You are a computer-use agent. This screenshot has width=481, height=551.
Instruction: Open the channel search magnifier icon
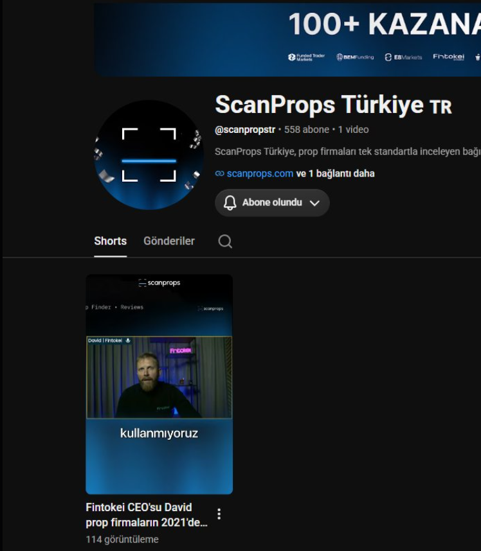225,241
